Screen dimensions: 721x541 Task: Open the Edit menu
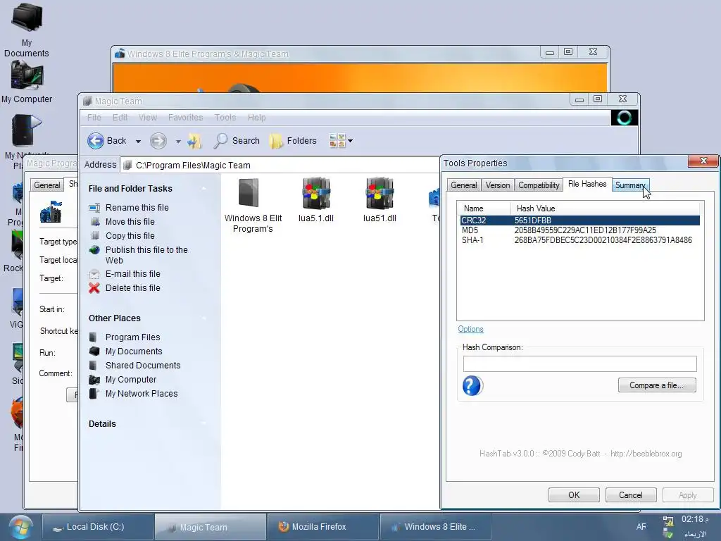120,118
